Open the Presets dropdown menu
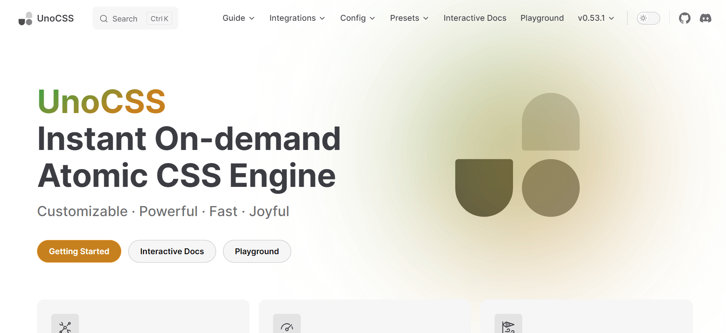 pos(409,18)
